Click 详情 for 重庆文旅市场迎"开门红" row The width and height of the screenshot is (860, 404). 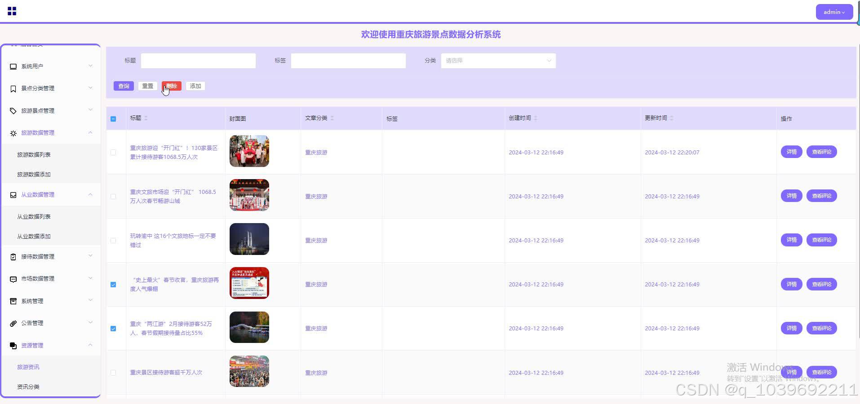[x=792, y=196]
